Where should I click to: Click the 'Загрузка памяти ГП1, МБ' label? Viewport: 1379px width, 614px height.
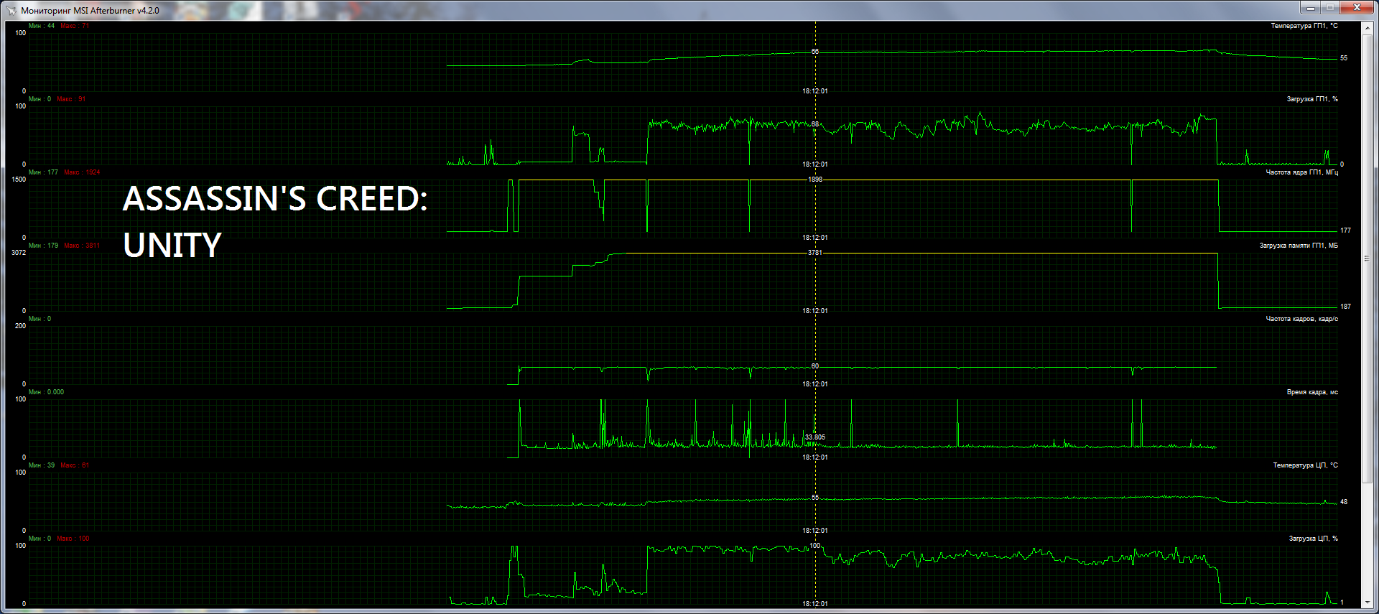(1299, 246)
